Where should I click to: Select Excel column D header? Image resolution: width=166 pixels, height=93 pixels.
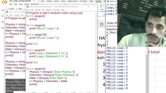tap(102, 25)
